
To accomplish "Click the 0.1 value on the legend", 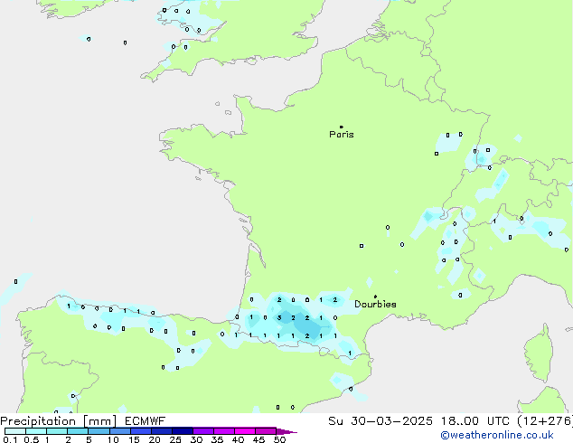I will pos(7,439).
